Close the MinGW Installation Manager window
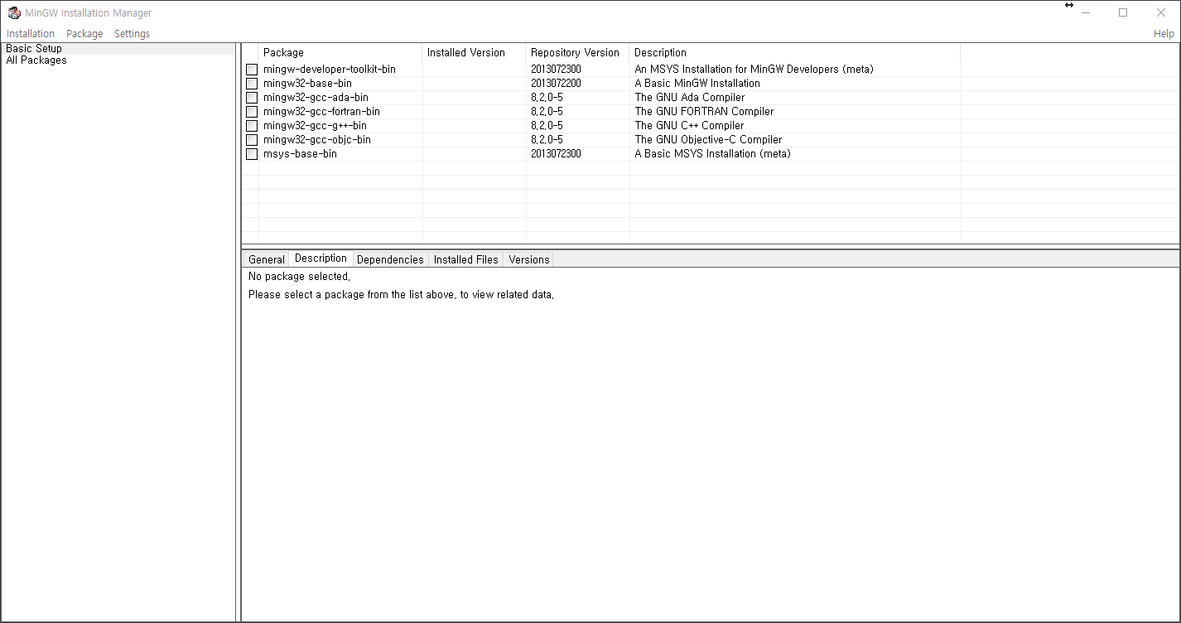 click(1161, 12)
